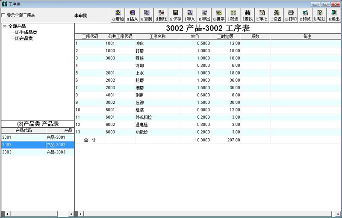Image resolution: width=342 pixels, height=218 pixels.
Task: Click the total price 10.3000 cell
Action: click(195, 140)
